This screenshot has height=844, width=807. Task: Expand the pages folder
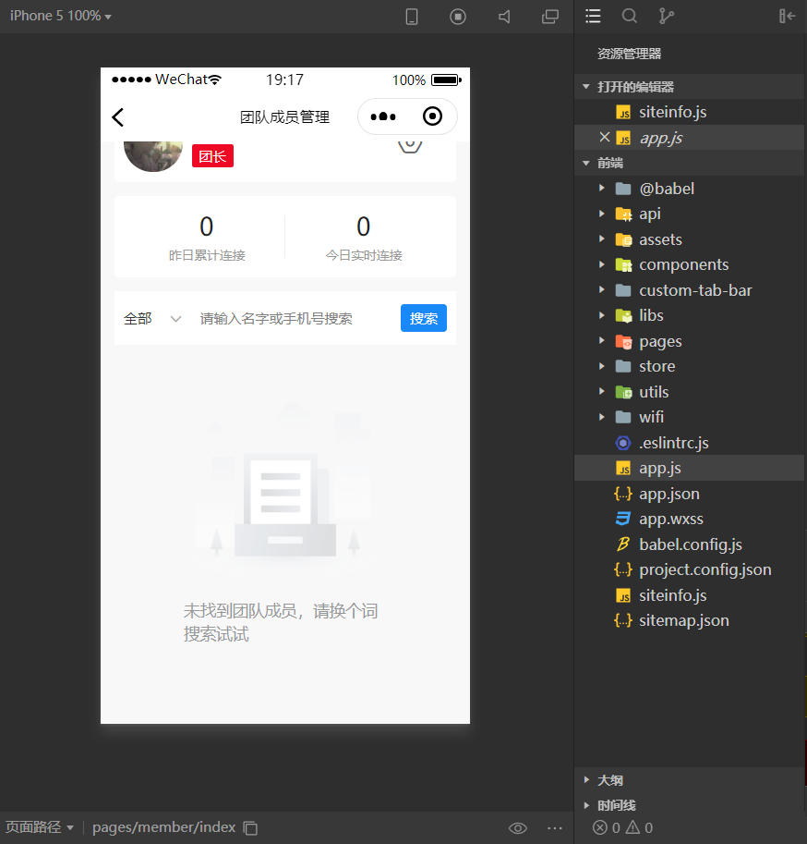pos(659,341)
